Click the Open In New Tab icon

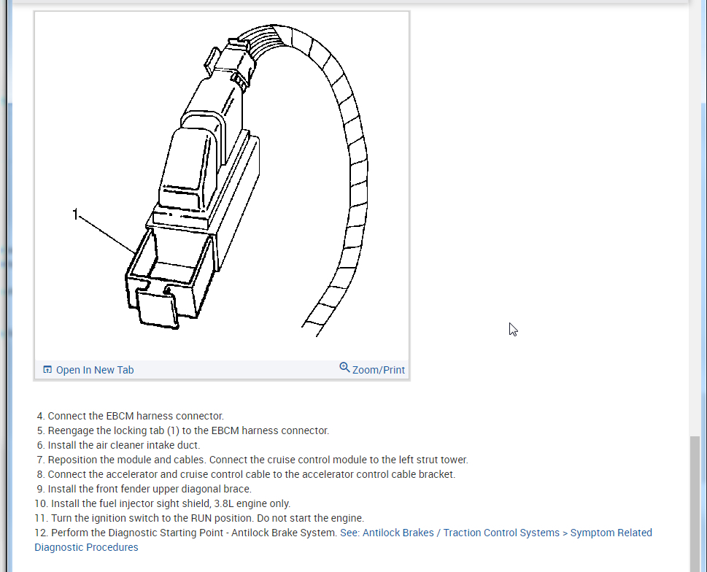[x=47, y=370]
